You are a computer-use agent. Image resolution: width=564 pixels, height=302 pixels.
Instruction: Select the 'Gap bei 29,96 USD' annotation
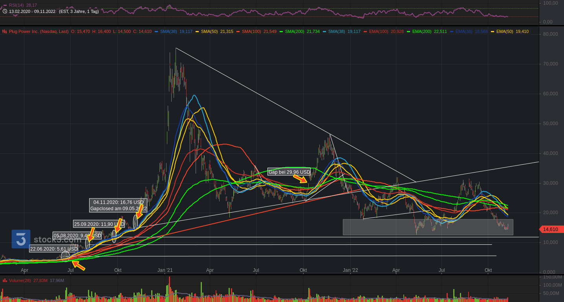[289, 172]
